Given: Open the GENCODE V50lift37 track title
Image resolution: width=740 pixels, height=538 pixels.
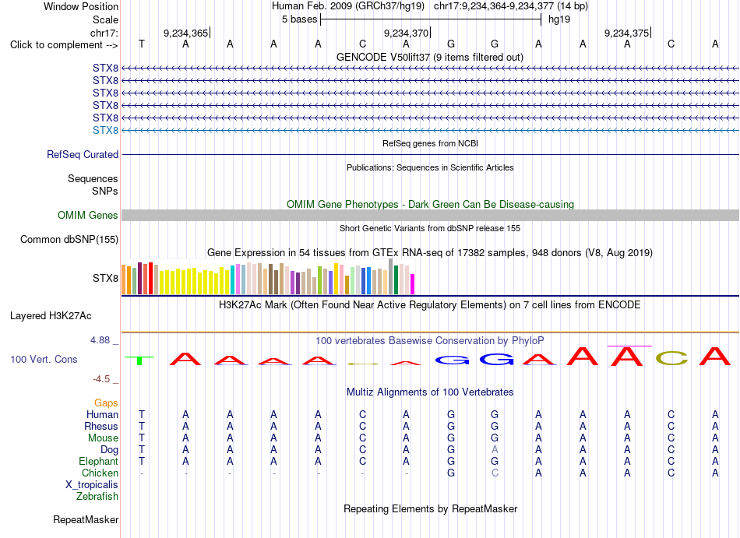Looking at the screenshot, I should click(x=430, y=57).
